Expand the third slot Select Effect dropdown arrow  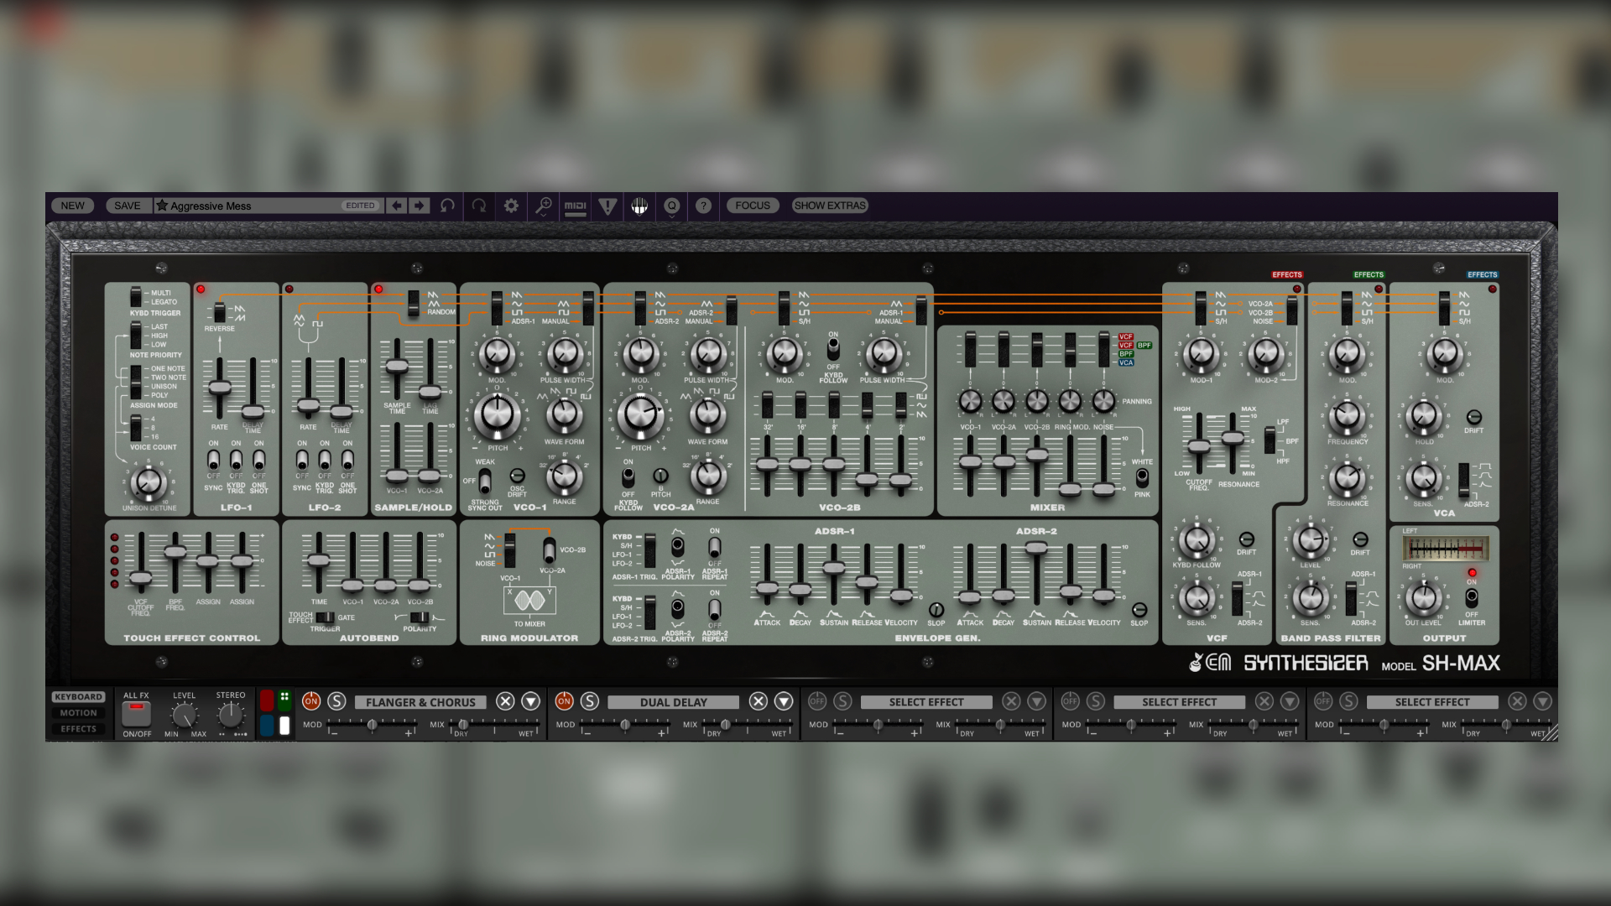pyautogui.click(x=1037, y=701)
